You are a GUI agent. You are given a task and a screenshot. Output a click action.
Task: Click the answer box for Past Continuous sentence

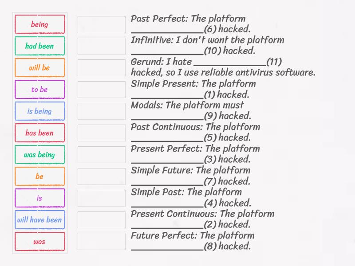coord(101,133)
